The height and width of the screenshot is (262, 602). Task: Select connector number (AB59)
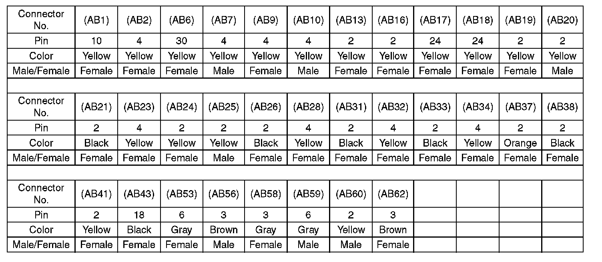click(x=308, y=194)
